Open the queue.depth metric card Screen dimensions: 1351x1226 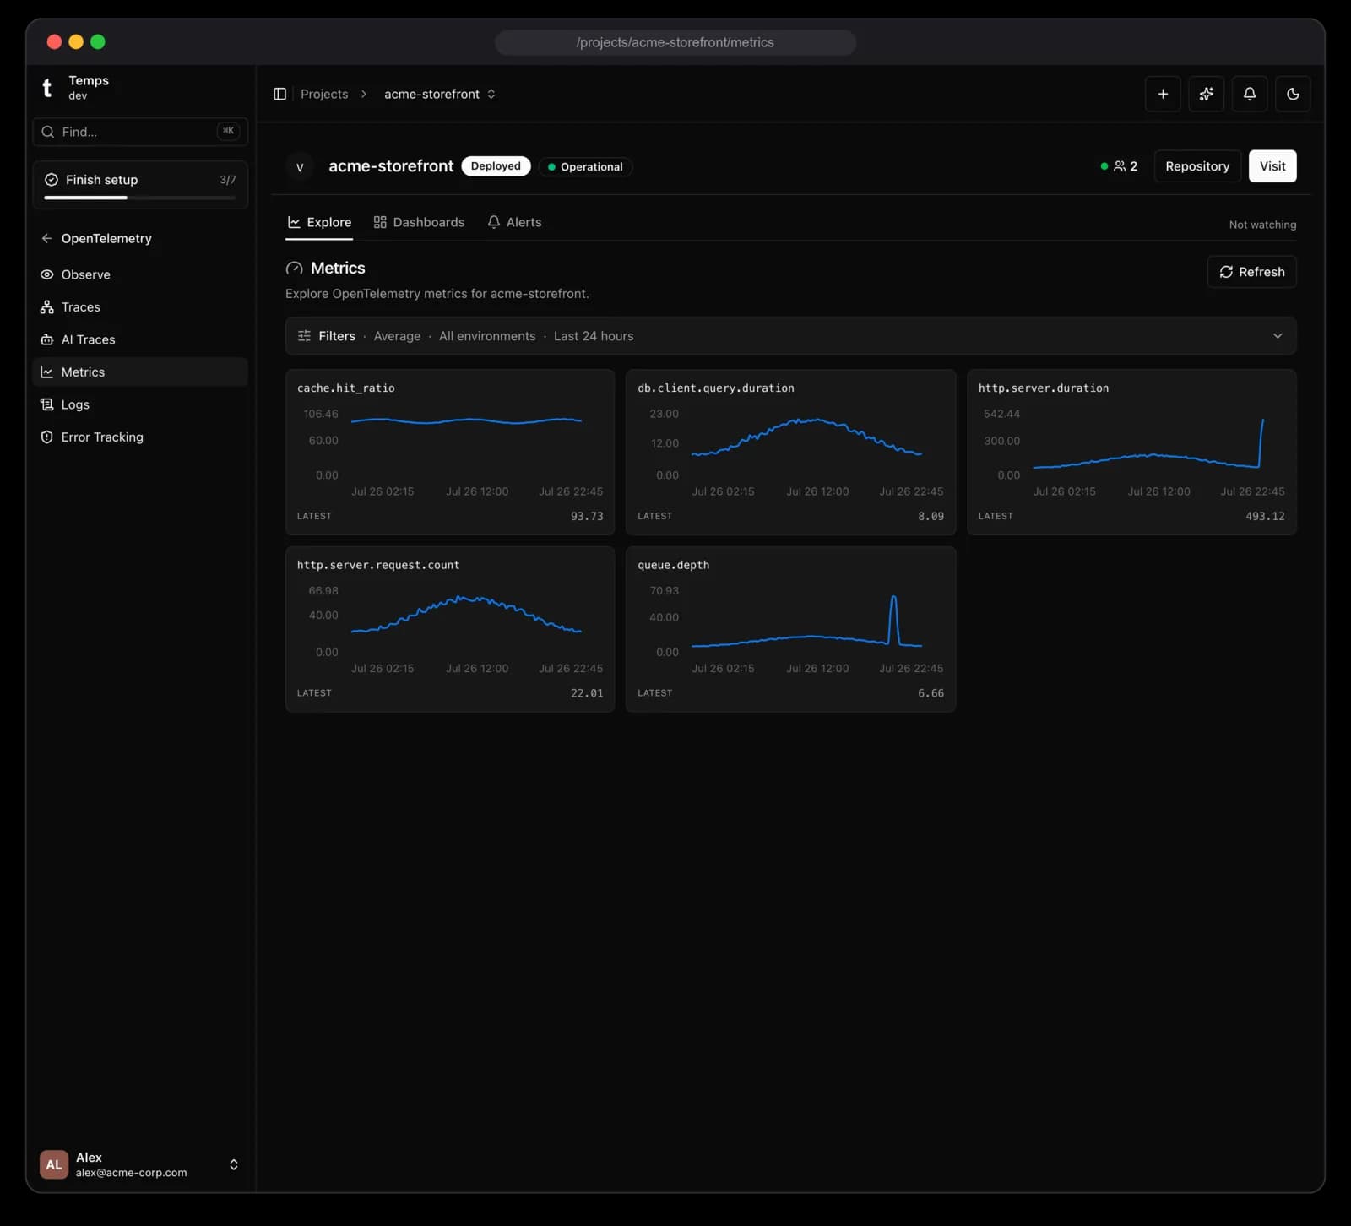pos(791,629)
